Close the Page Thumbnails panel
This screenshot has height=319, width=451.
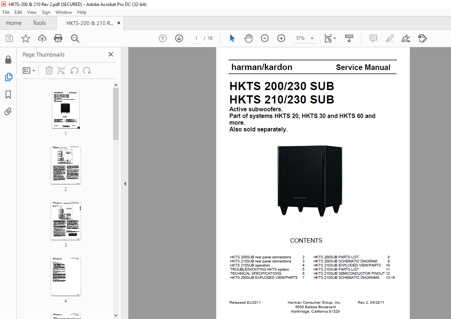pos(111,54)
